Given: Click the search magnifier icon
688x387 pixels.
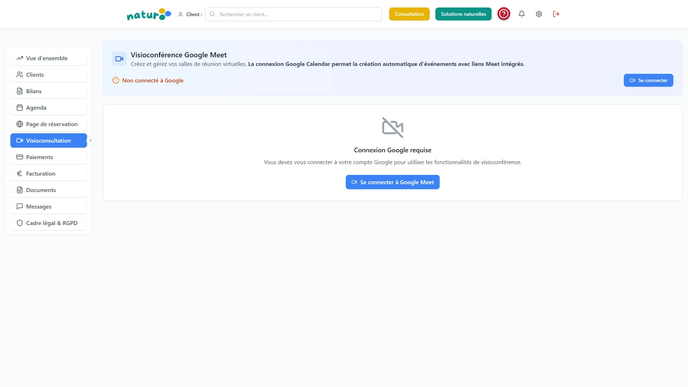Looking at the screenshot, I should 212,14.
